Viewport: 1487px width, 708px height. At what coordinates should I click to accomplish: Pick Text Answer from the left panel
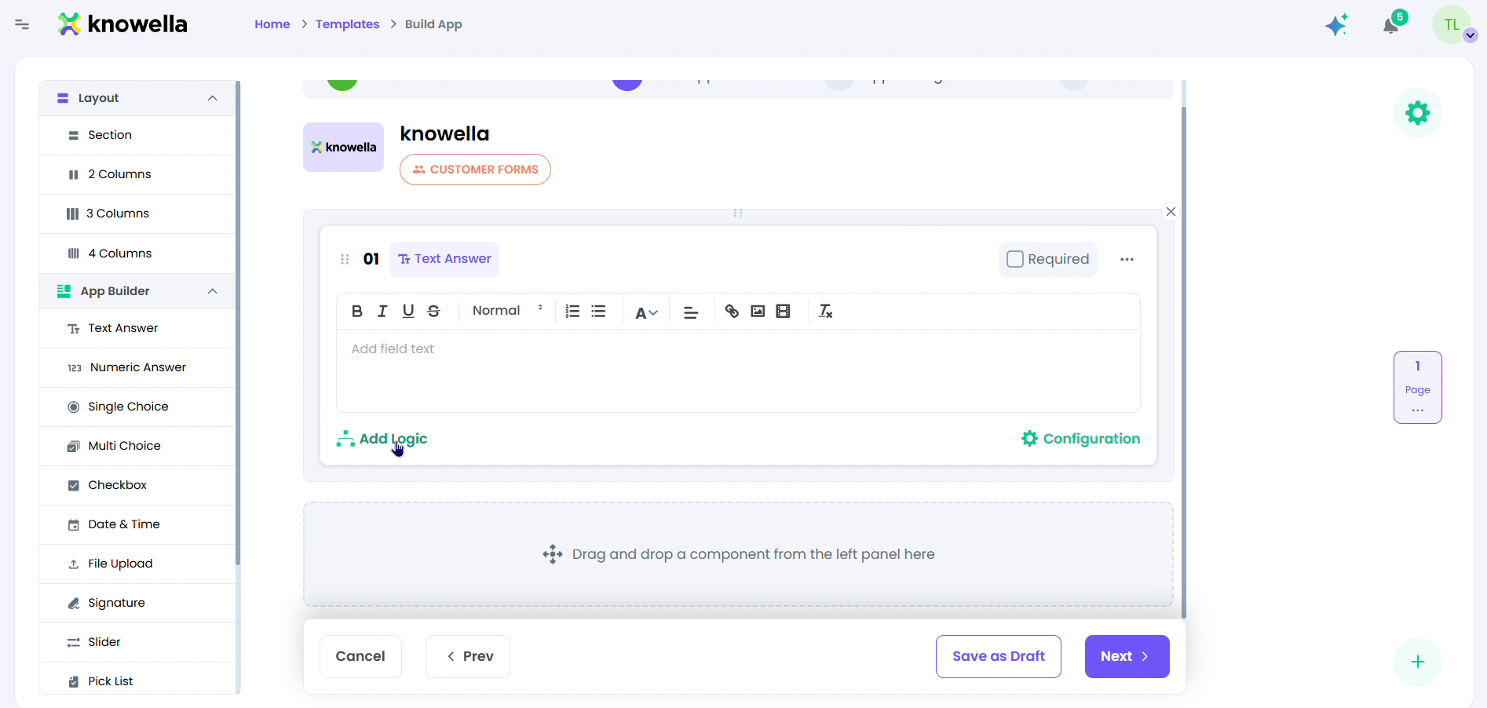click(x=137, y=328)
